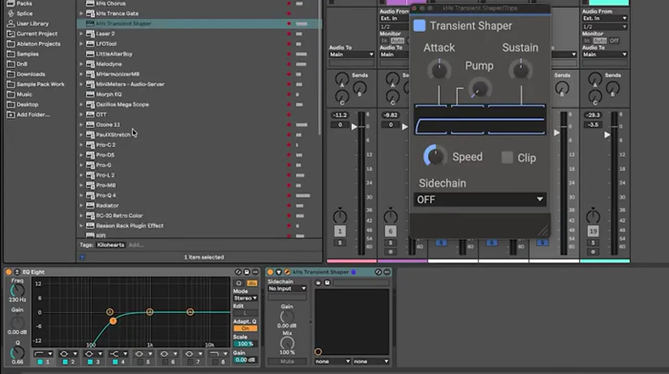Click track 19 Monitor Auto button
669x374 pixels.
600,41
